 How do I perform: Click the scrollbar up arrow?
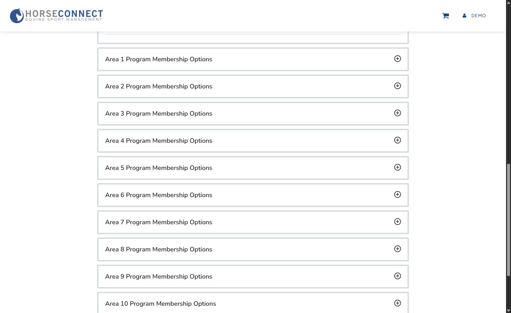coord(508,2)
